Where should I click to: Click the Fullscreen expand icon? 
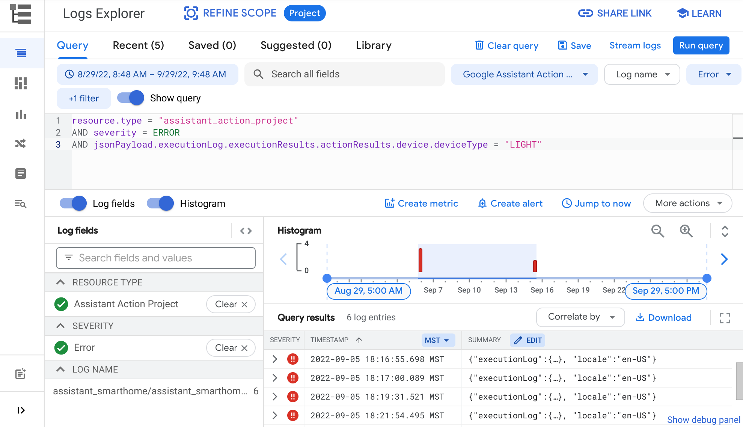pos(725,318)
